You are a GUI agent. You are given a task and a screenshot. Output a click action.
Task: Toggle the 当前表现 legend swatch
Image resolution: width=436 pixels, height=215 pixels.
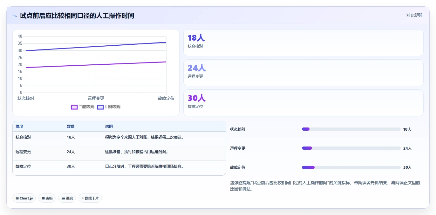[74, 107]
